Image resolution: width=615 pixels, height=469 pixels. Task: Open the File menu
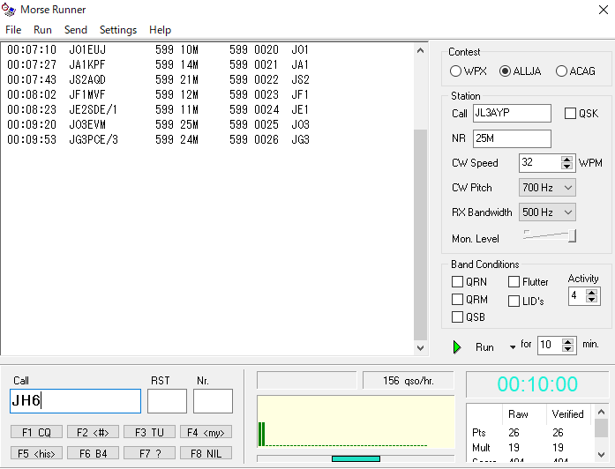tap(13, 30)
